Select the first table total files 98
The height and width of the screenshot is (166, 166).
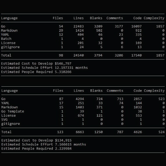61,55
